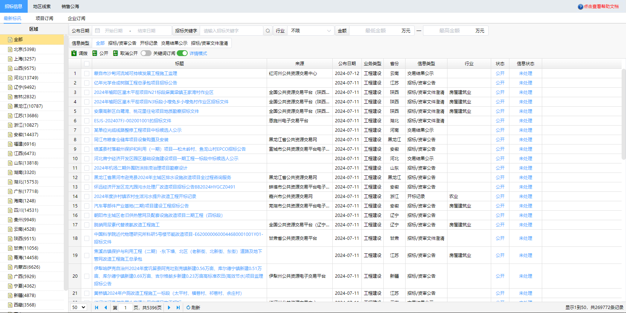Go to first page with pagination icon
Image resolution: width=626 pixels, height=313 pixels.
97,308
